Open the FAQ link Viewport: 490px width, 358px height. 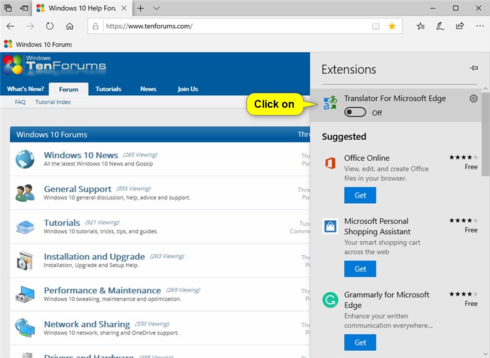point(20,102)
